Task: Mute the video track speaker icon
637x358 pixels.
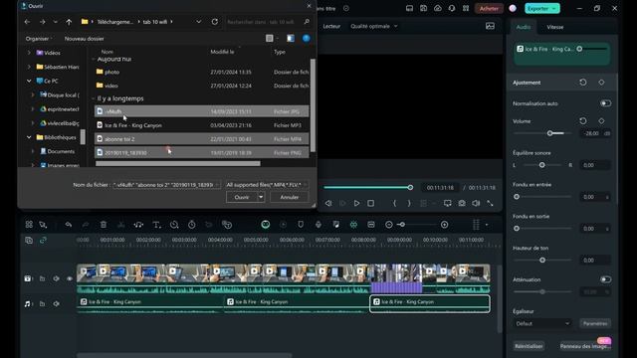Action: click(56, 278)
